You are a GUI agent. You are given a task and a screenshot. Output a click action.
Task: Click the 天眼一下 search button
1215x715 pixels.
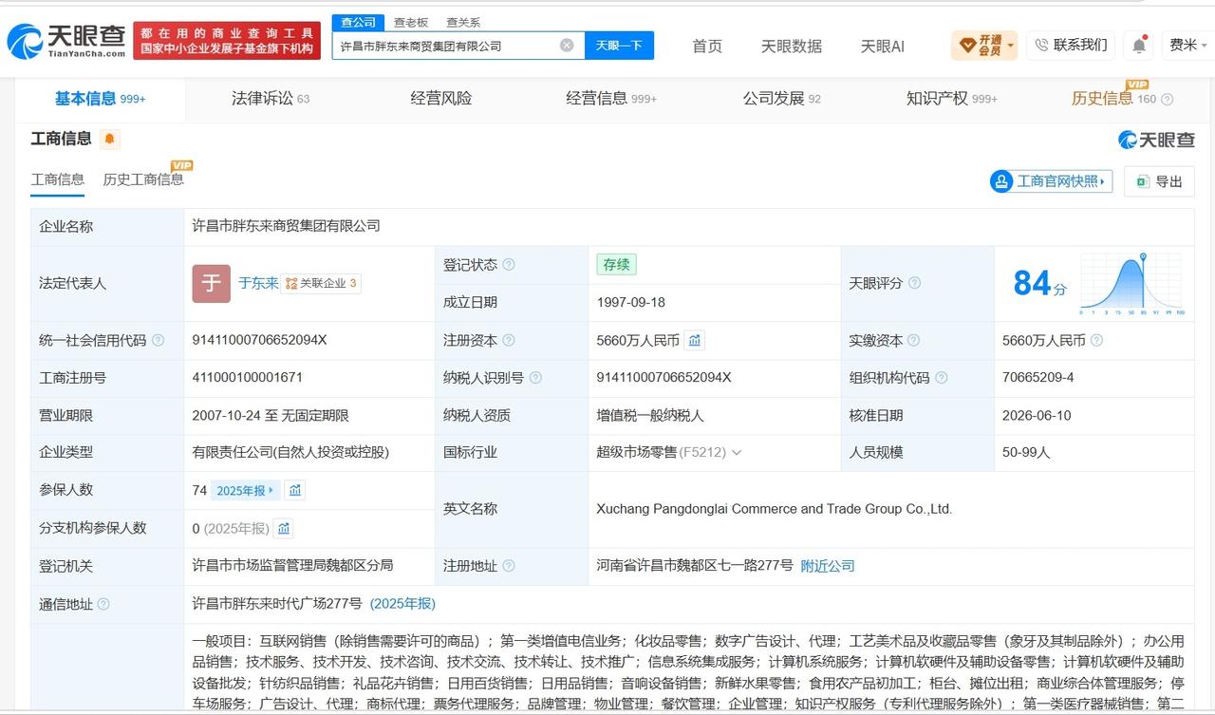coord(619,46)
